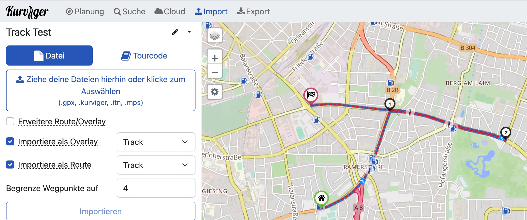Image resolution: width=527 pixels, height=220 pixels.
Task: Click the pencil edit icon beside Track Test
Action: click(x=175, y=32)
